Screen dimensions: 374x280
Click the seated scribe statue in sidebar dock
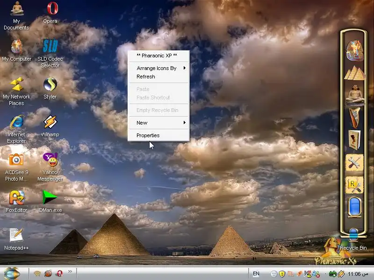coord(355,95)
